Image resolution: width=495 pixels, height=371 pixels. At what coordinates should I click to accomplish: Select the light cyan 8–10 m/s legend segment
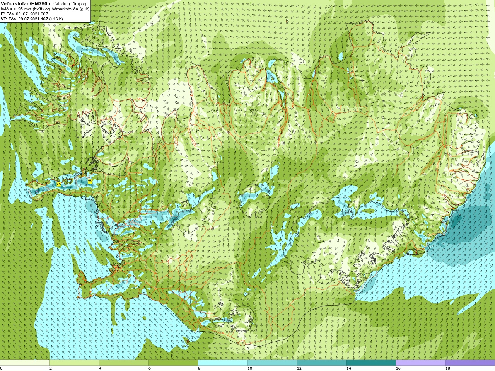click(x=223, y=363)
